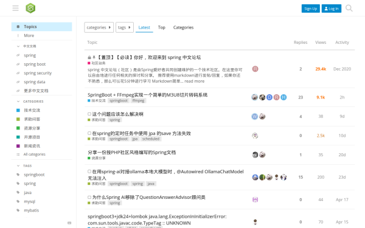Toggle unsolved box on jpa save topic
Viewport: 365px width, 228px height.
coord(89,133)
